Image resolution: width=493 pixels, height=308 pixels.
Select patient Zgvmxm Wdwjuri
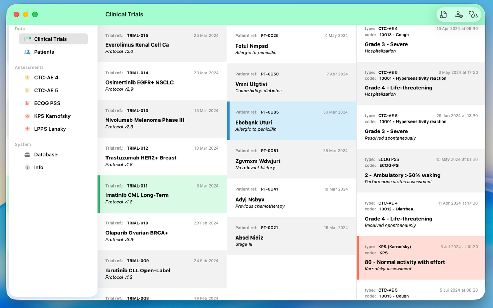coord(292,159)
